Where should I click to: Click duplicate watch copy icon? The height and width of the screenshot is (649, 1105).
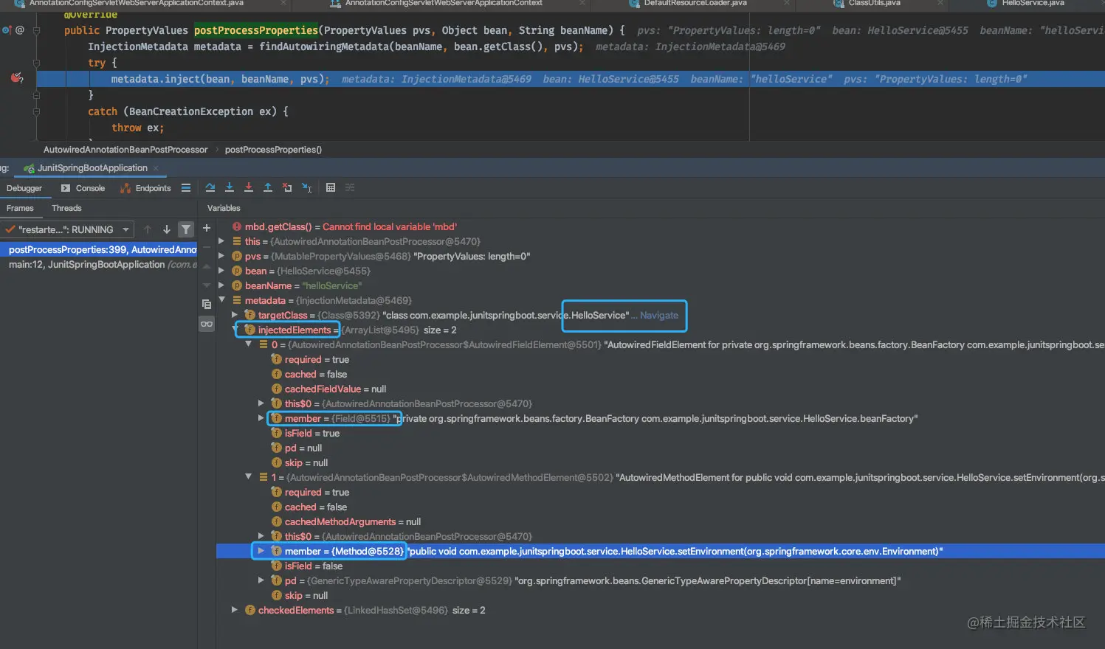pos(207,304)
